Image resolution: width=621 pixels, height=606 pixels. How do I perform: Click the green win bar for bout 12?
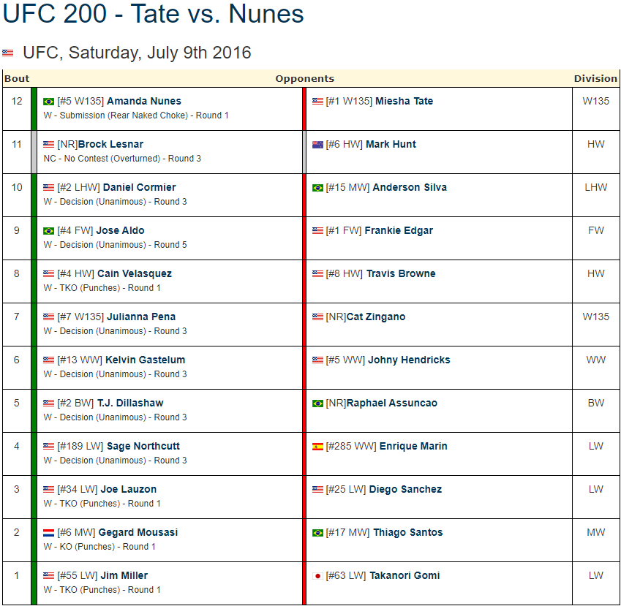(34, 109)
